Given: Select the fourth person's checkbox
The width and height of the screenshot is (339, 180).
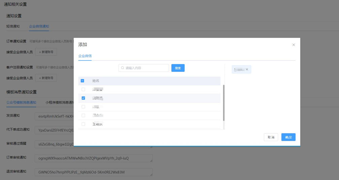Looking at the screenshot, I should tap(83, 116).
